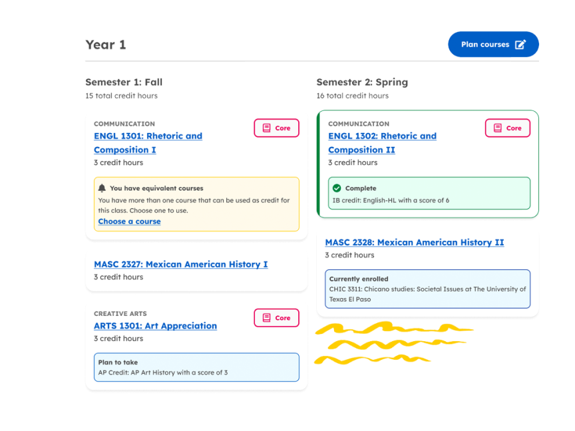Open ARTS 1301: Art Appreciation course link
This screenshot has height=431, width=575.
(155, 326)
